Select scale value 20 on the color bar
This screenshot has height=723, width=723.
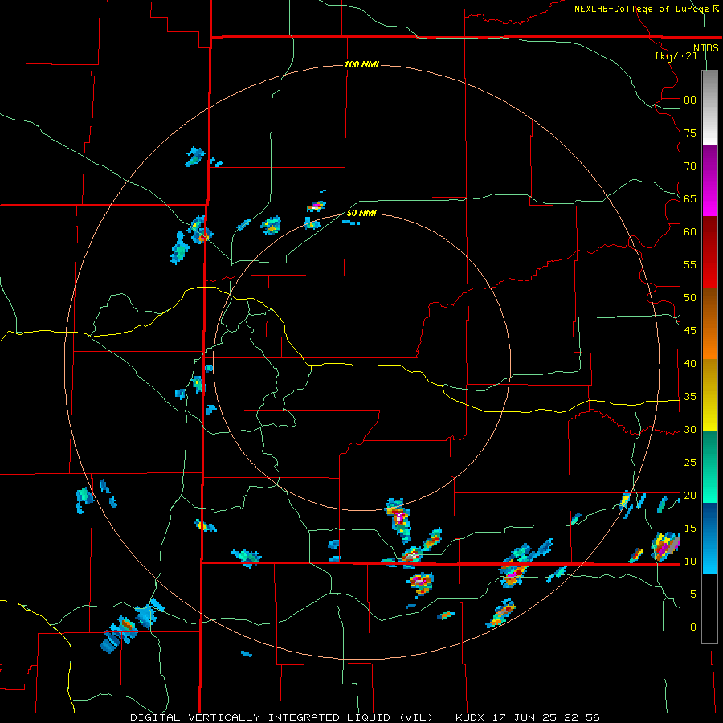coord(690,495)
